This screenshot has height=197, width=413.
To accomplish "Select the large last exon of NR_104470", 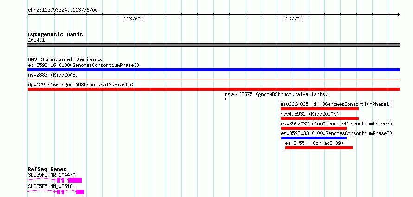I will click(75, 180).
